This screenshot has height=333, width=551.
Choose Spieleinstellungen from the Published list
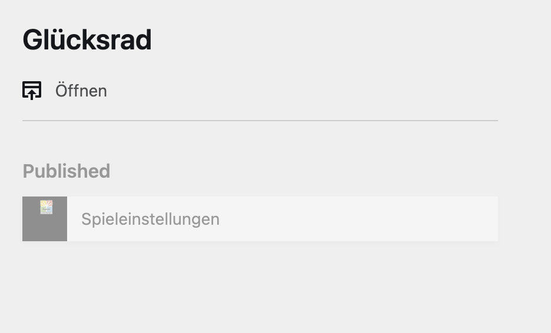(150, 219)
